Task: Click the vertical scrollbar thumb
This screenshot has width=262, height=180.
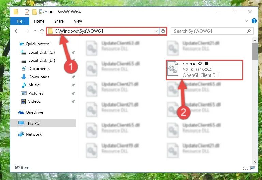Action: 255,52
